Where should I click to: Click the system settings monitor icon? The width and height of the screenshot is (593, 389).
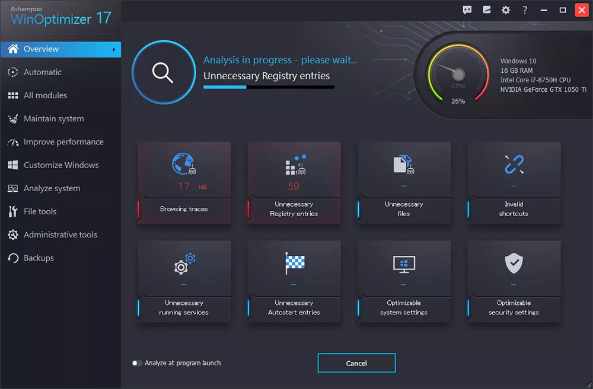404,264
